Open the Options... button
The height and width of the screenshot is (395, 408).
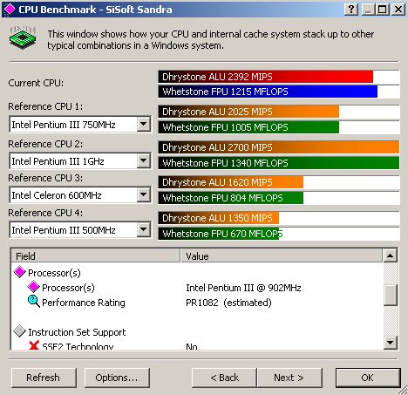[117, 378]
